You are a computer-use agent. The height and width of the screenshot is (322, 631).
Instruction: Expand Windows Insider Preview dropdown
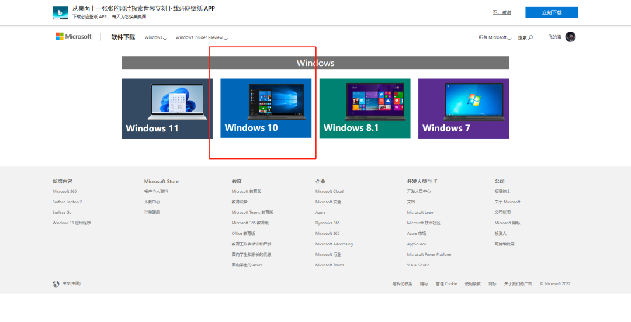202,37
